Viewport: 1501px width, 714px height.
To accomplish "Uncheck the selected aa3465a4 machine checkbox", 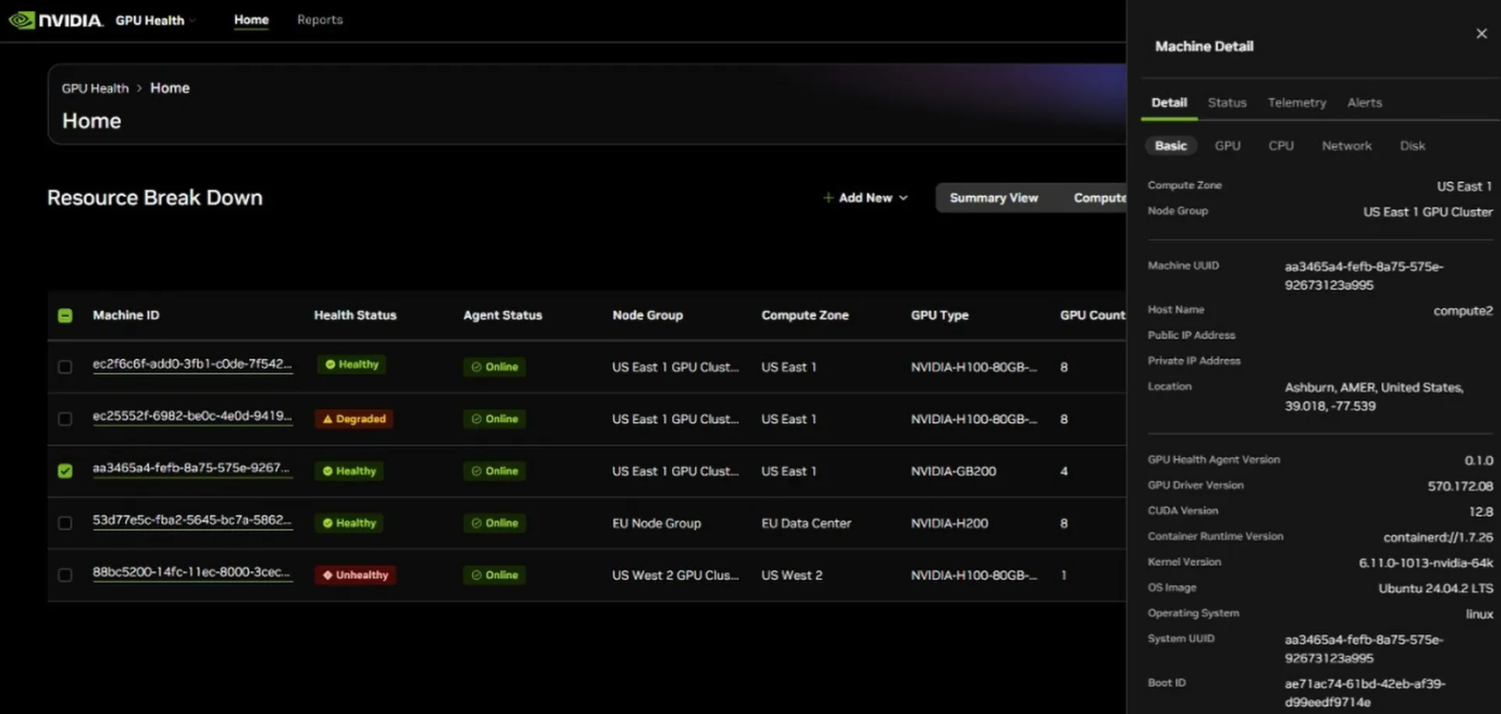I will tap(65, 471).
